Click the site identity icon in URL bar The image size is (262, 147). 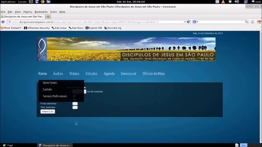coord(9,22)
